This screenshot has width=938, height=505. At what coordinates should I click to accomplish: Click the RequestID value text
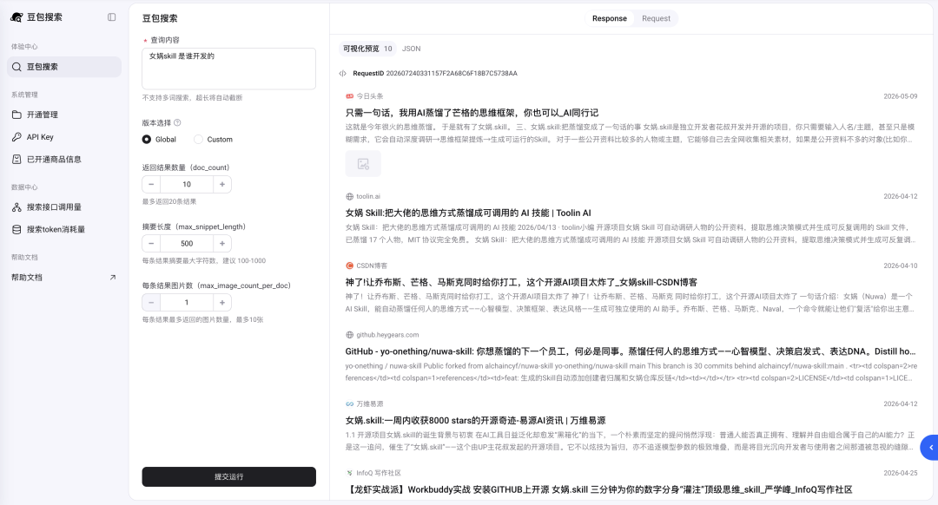pyautogui.click(x=452, y=74)
